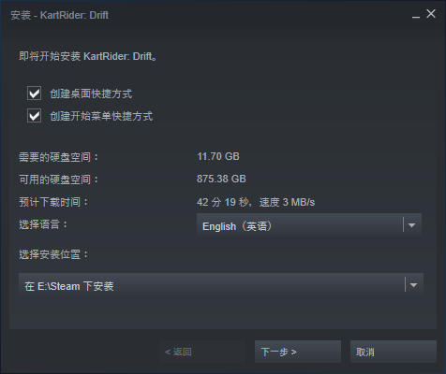Click the 选择语言 label

tap(43, 224)
